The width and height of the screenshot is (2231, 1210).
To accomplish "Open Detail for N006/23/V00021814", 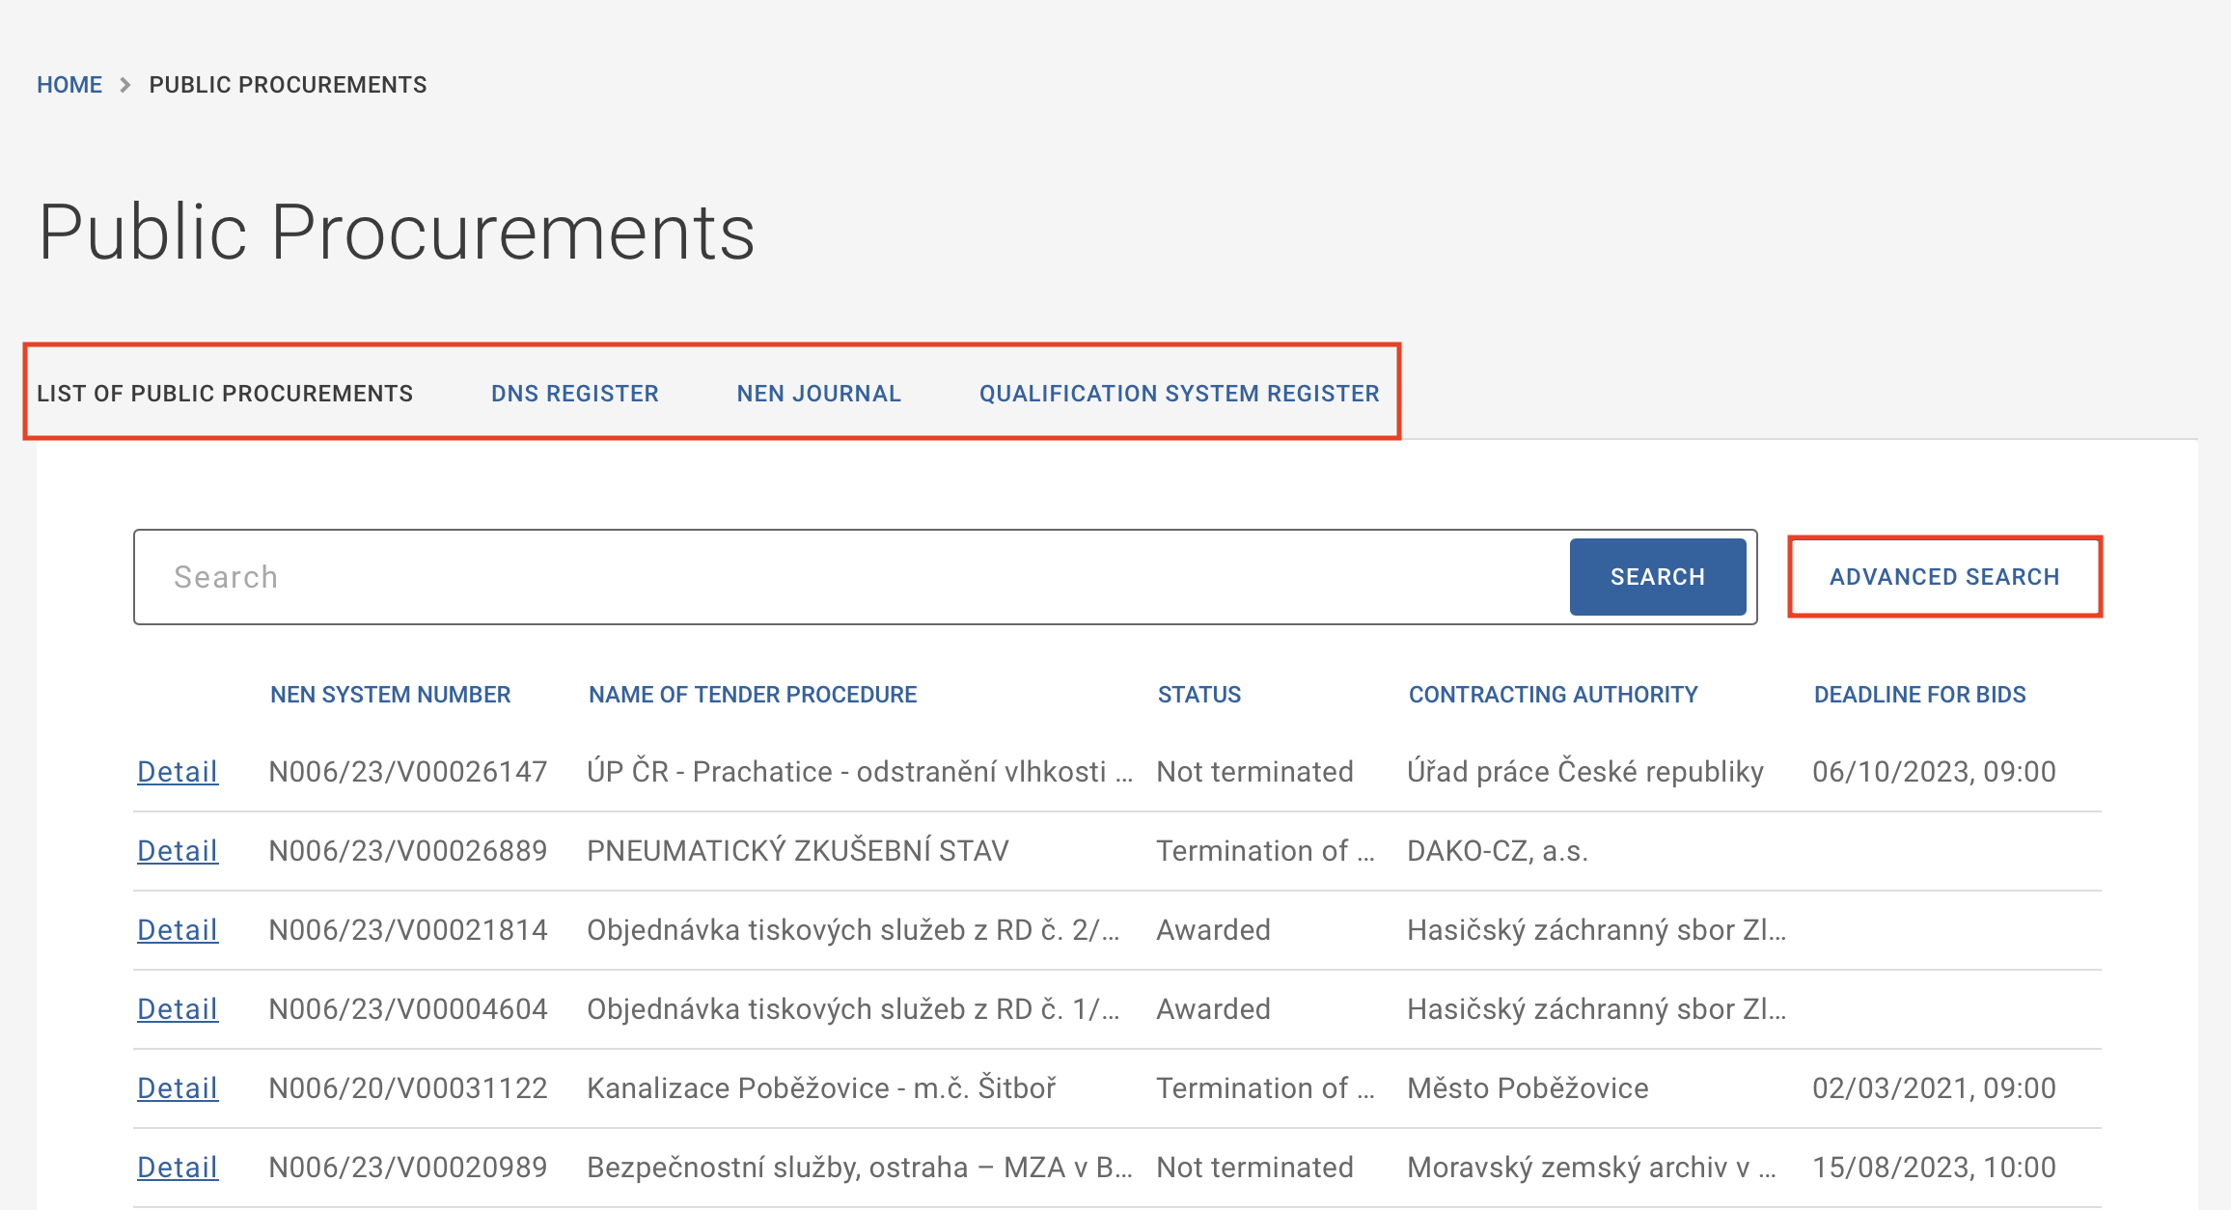I will 178,930.
